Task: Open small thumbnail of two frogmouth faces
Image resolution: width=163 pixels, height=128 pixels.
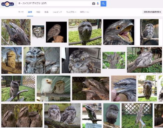Action: 38,32
